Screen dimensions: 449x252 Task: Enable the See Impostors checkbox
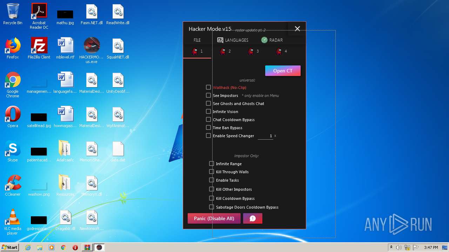pos(208,95)
